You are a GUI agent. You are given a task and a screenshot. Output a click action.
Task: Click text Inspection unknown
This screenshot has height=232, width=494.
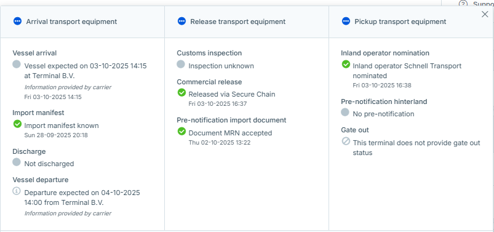[x=221, y=66]
